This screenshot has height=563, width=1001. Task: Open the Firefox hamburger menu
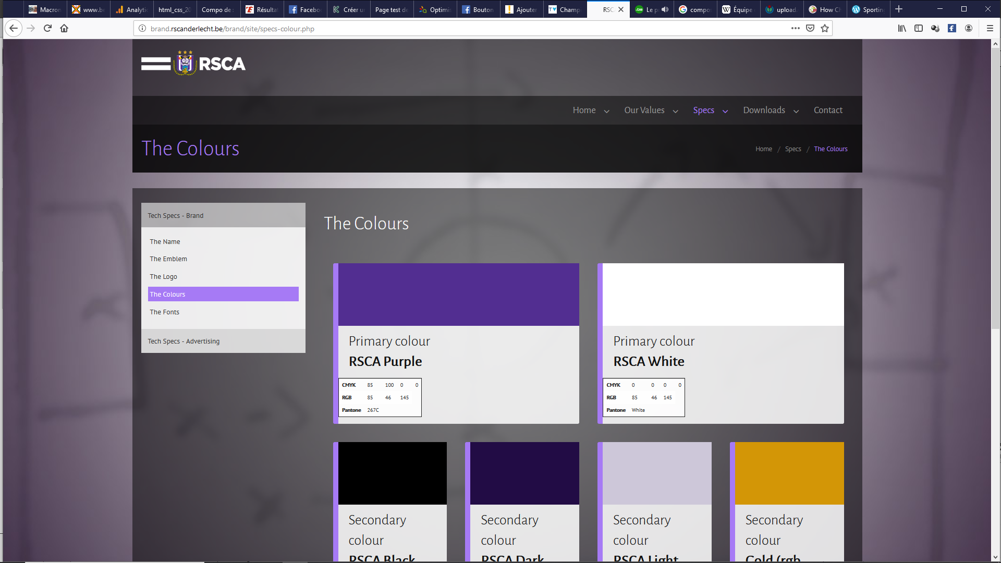pos(990,28)
